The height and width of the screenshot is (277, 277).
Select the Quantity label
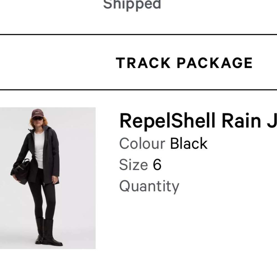149,186
